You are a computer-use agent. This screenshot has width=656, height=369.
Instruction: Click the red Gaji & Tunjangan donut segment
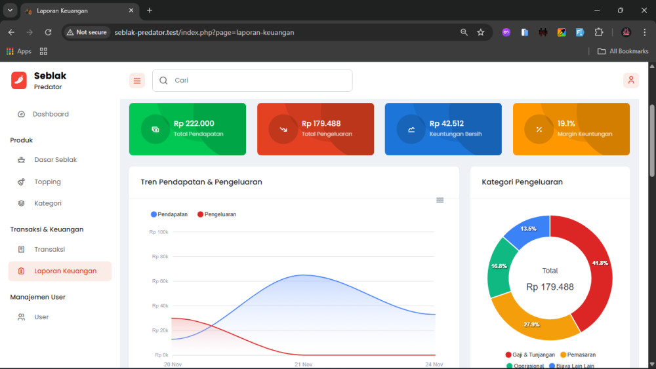click(594, 262)
